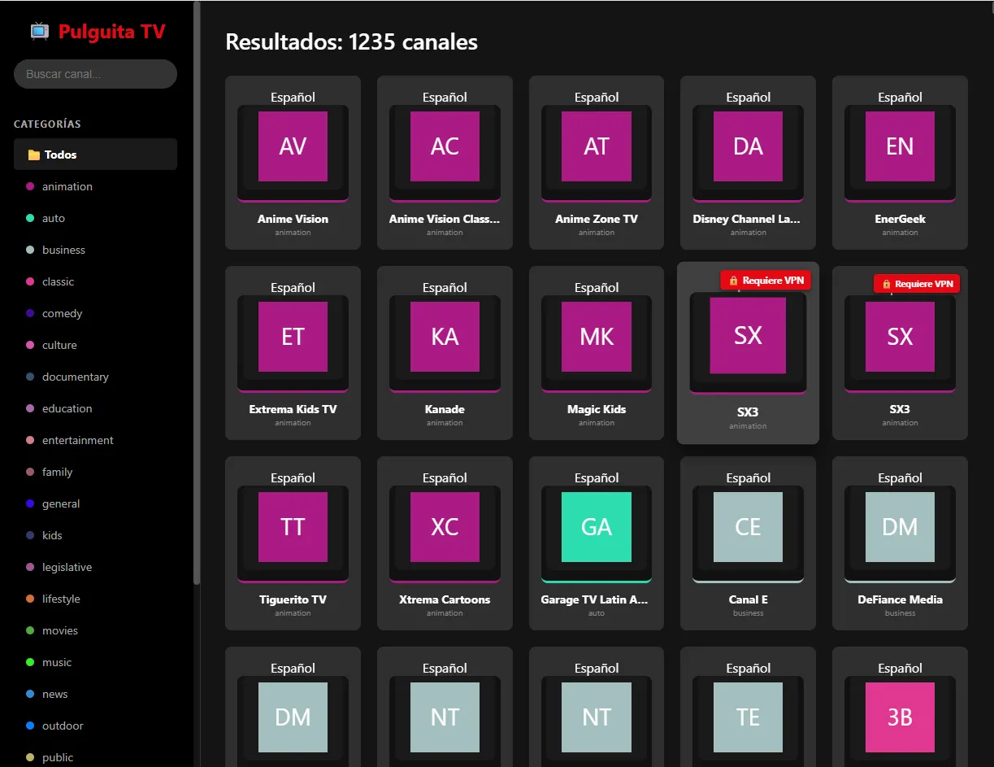Click the CE icon for Canal E
This screenshot has width=994, height=767.
[748, 527]
